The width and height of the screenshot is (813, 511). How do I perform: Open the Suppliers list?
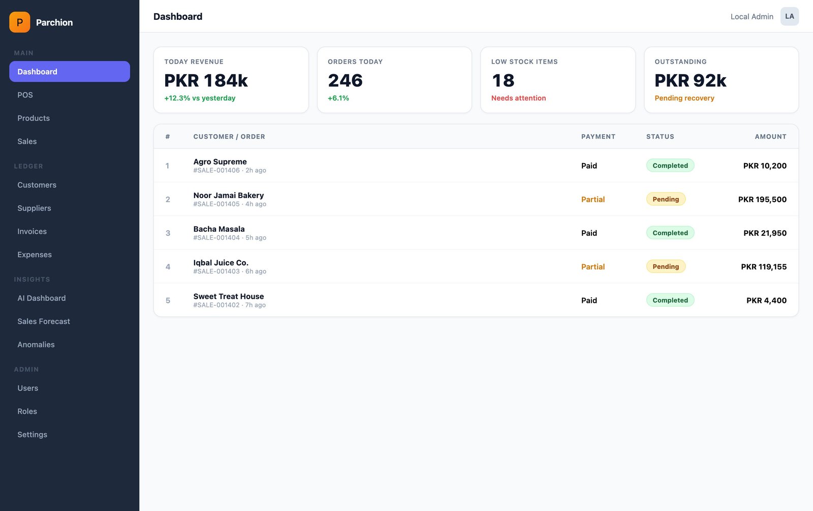[x=34, y=208]
